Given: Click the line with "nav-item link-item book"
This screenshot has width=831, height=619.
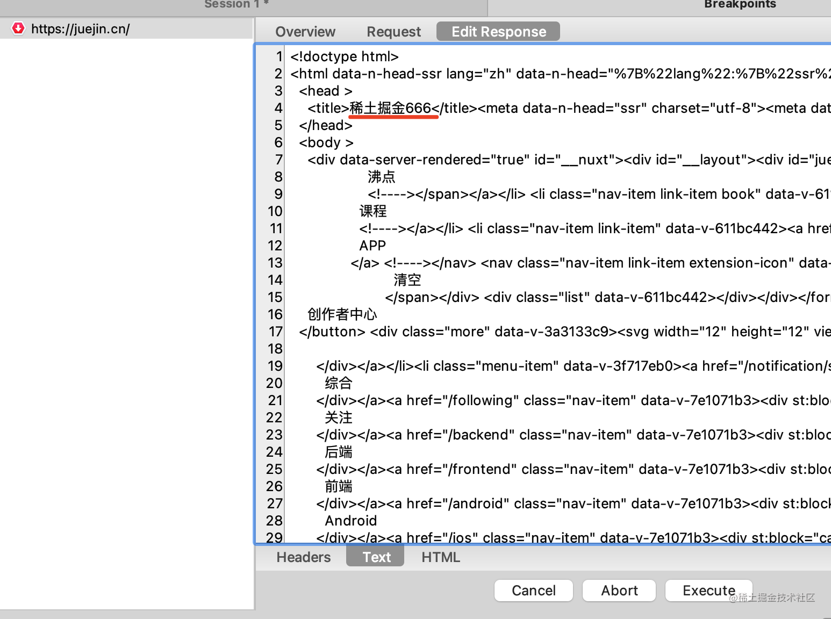Looking at the screenshot, I should point(599,194).
